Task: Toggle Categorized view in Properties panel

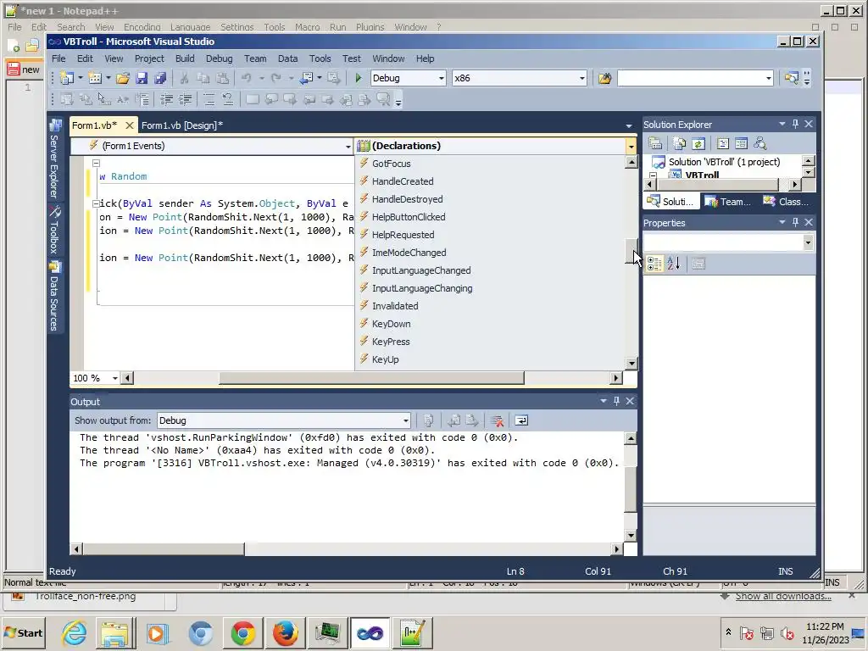Action: pyautogui.click(x=654, y=264)
